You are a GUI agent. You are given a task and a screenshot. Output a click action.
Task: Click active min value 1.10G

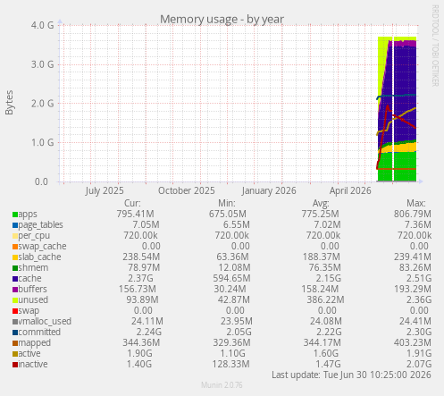[232, 354]
